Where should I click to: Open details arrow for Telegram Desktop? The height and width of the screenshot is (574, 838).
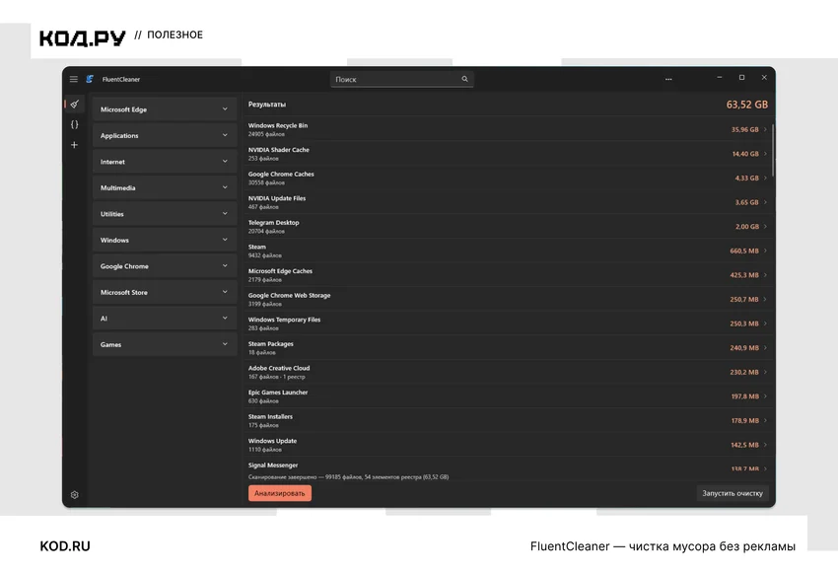pyautogui.click(x=765, y=227)
